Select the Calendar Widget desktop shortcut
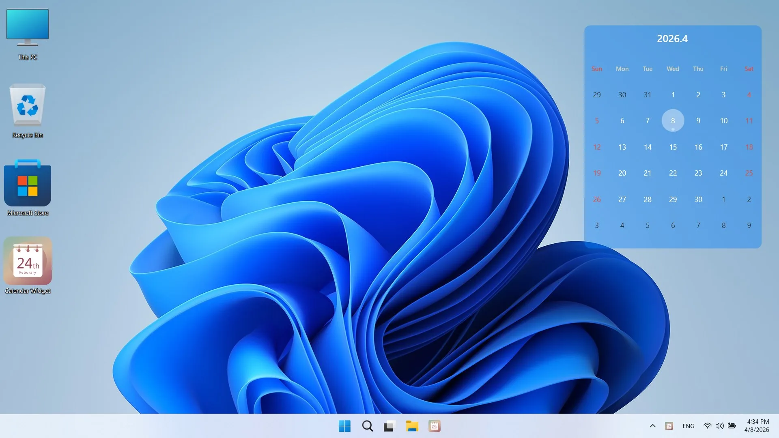Image resolution: width=779 pixels, height=438 pixels. click(28, 266)
